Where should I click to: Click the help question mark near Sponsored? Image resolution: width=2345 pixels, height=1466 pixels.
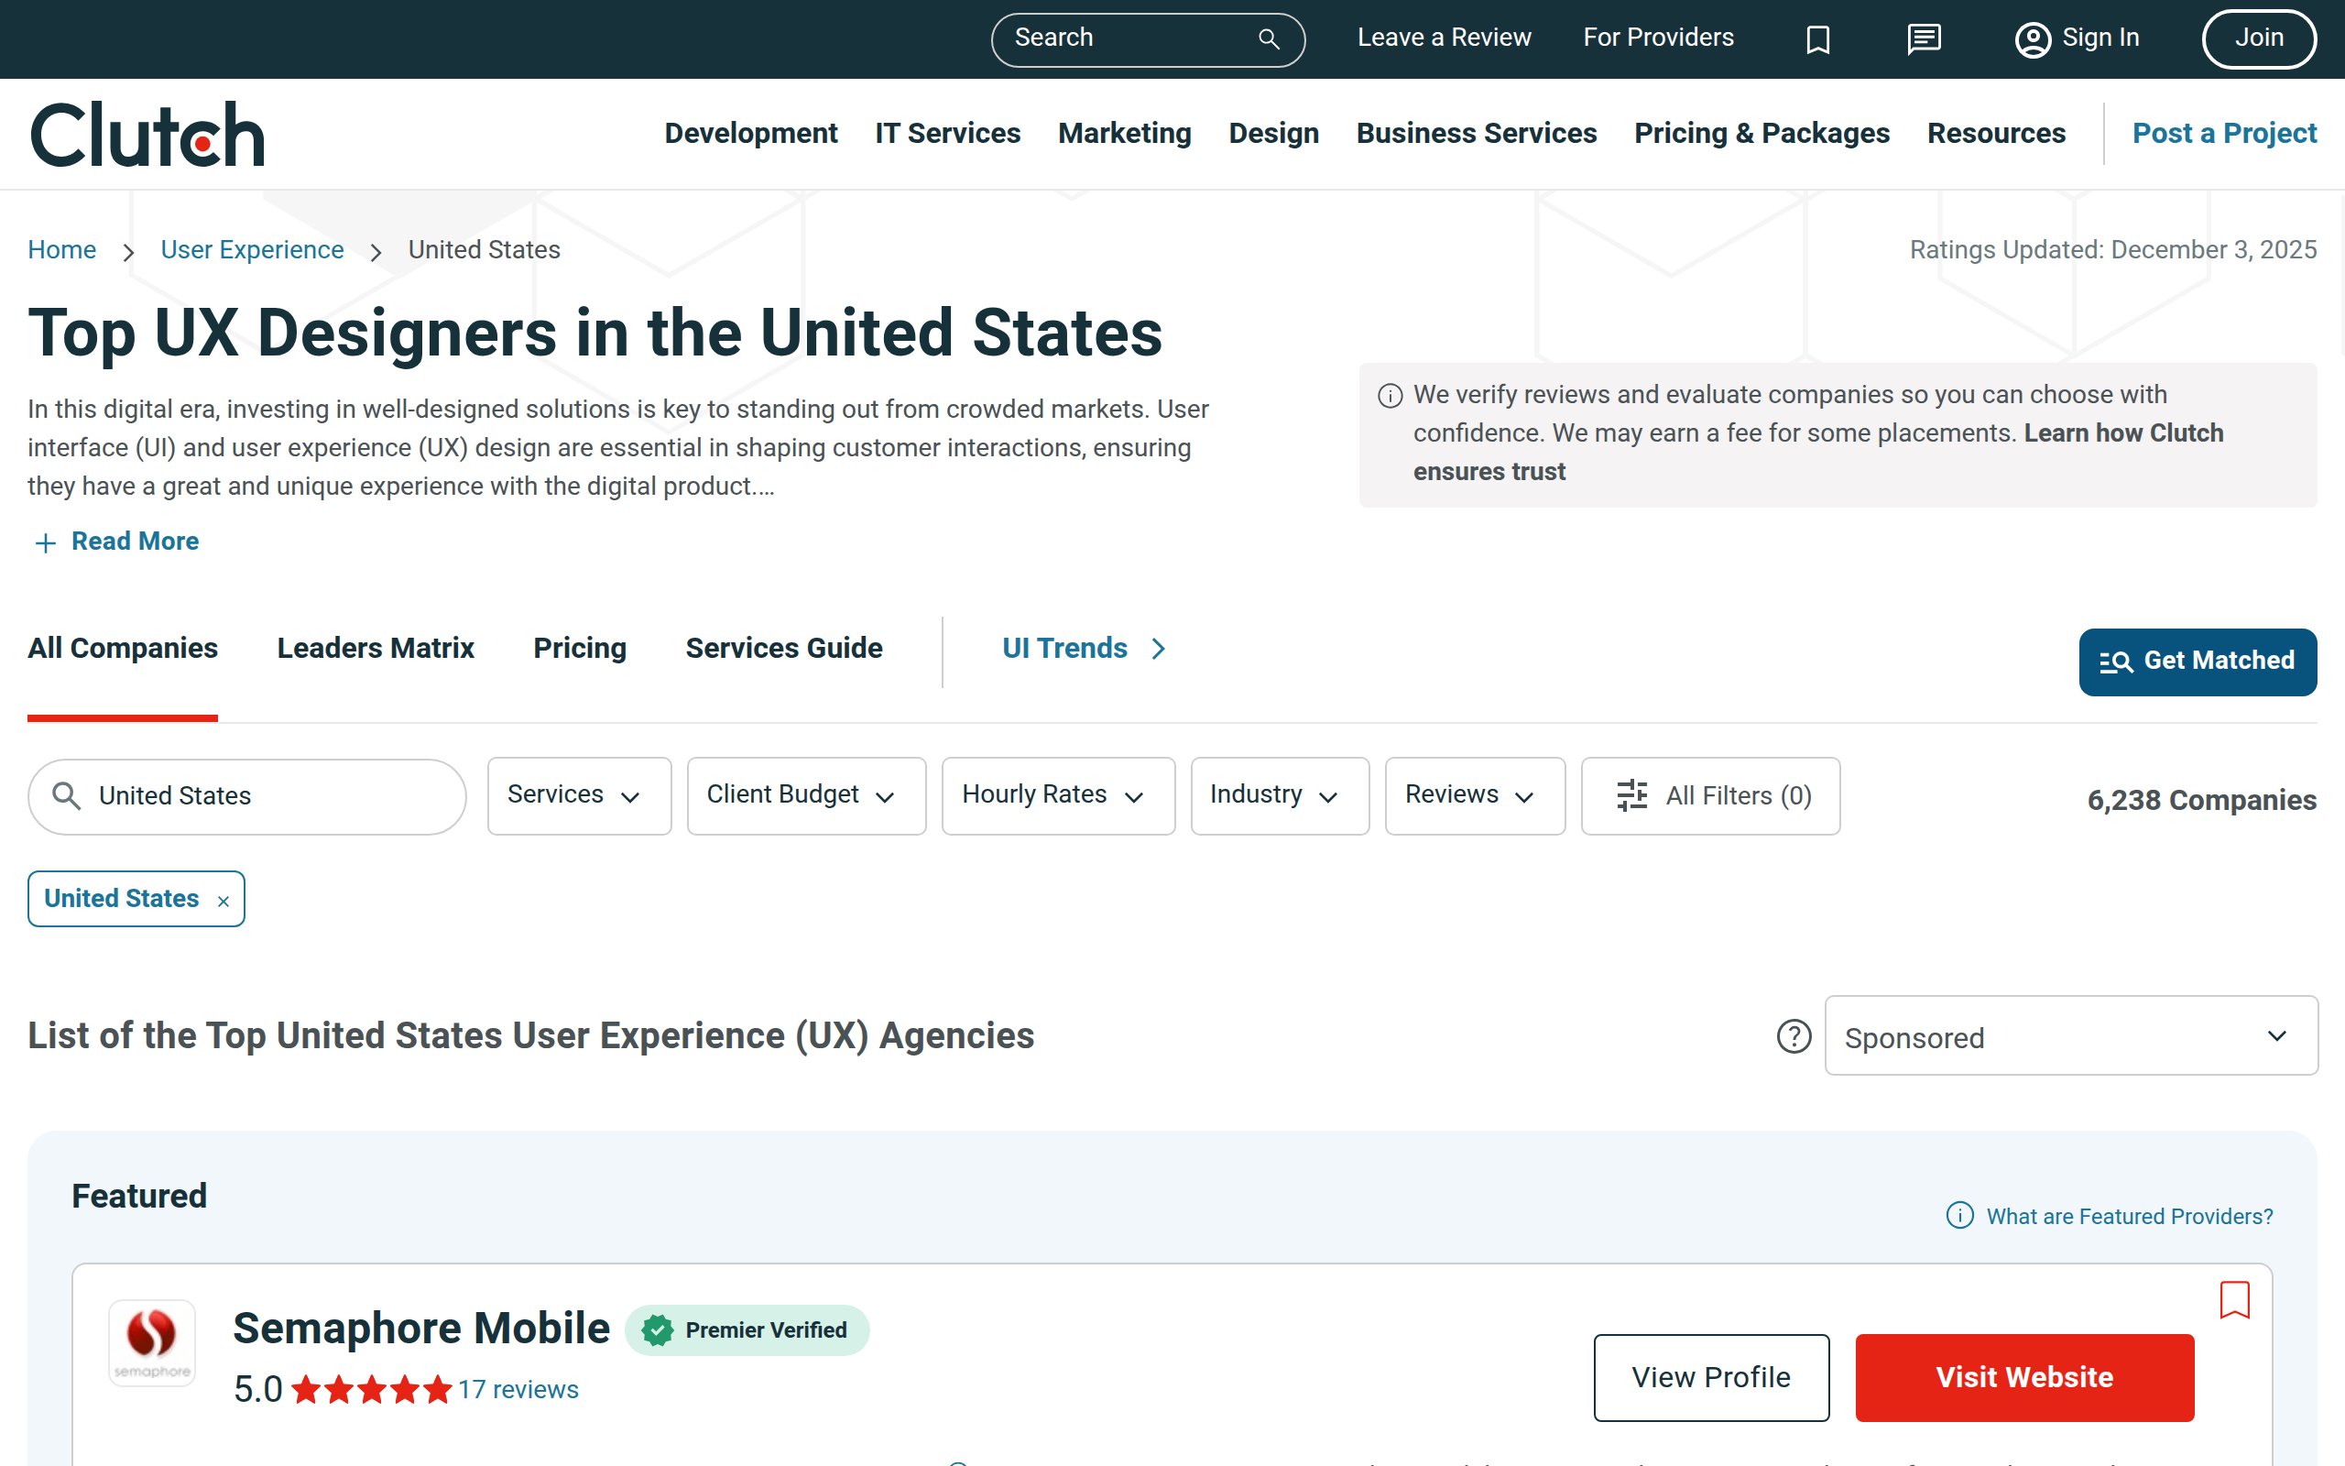click(x=1794, y=1036)
